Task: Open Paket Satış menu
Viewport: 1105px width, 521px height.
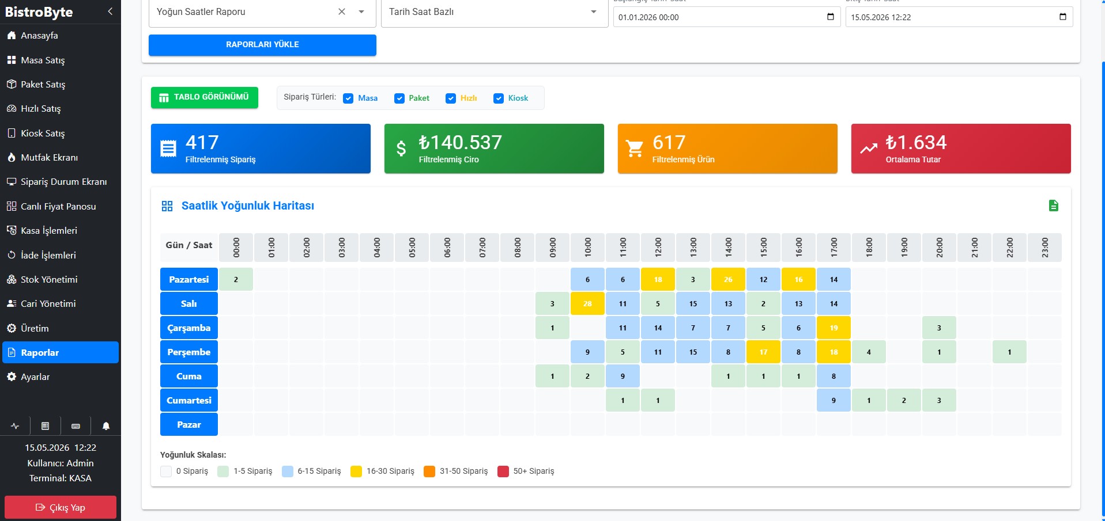Action: pos(61,84)
